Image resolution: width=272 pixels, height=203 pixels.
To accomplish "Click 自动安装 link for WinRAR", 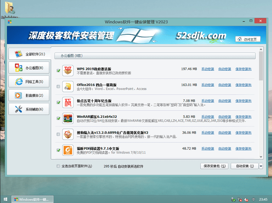I will pos(225,117).
